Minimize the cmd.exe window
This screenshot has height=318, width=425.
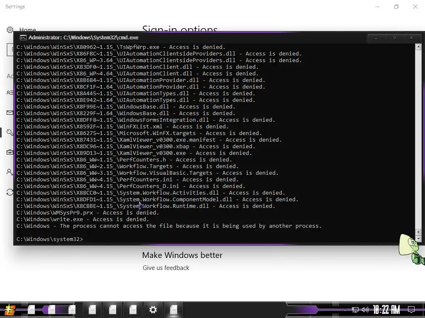coord(376,38)
